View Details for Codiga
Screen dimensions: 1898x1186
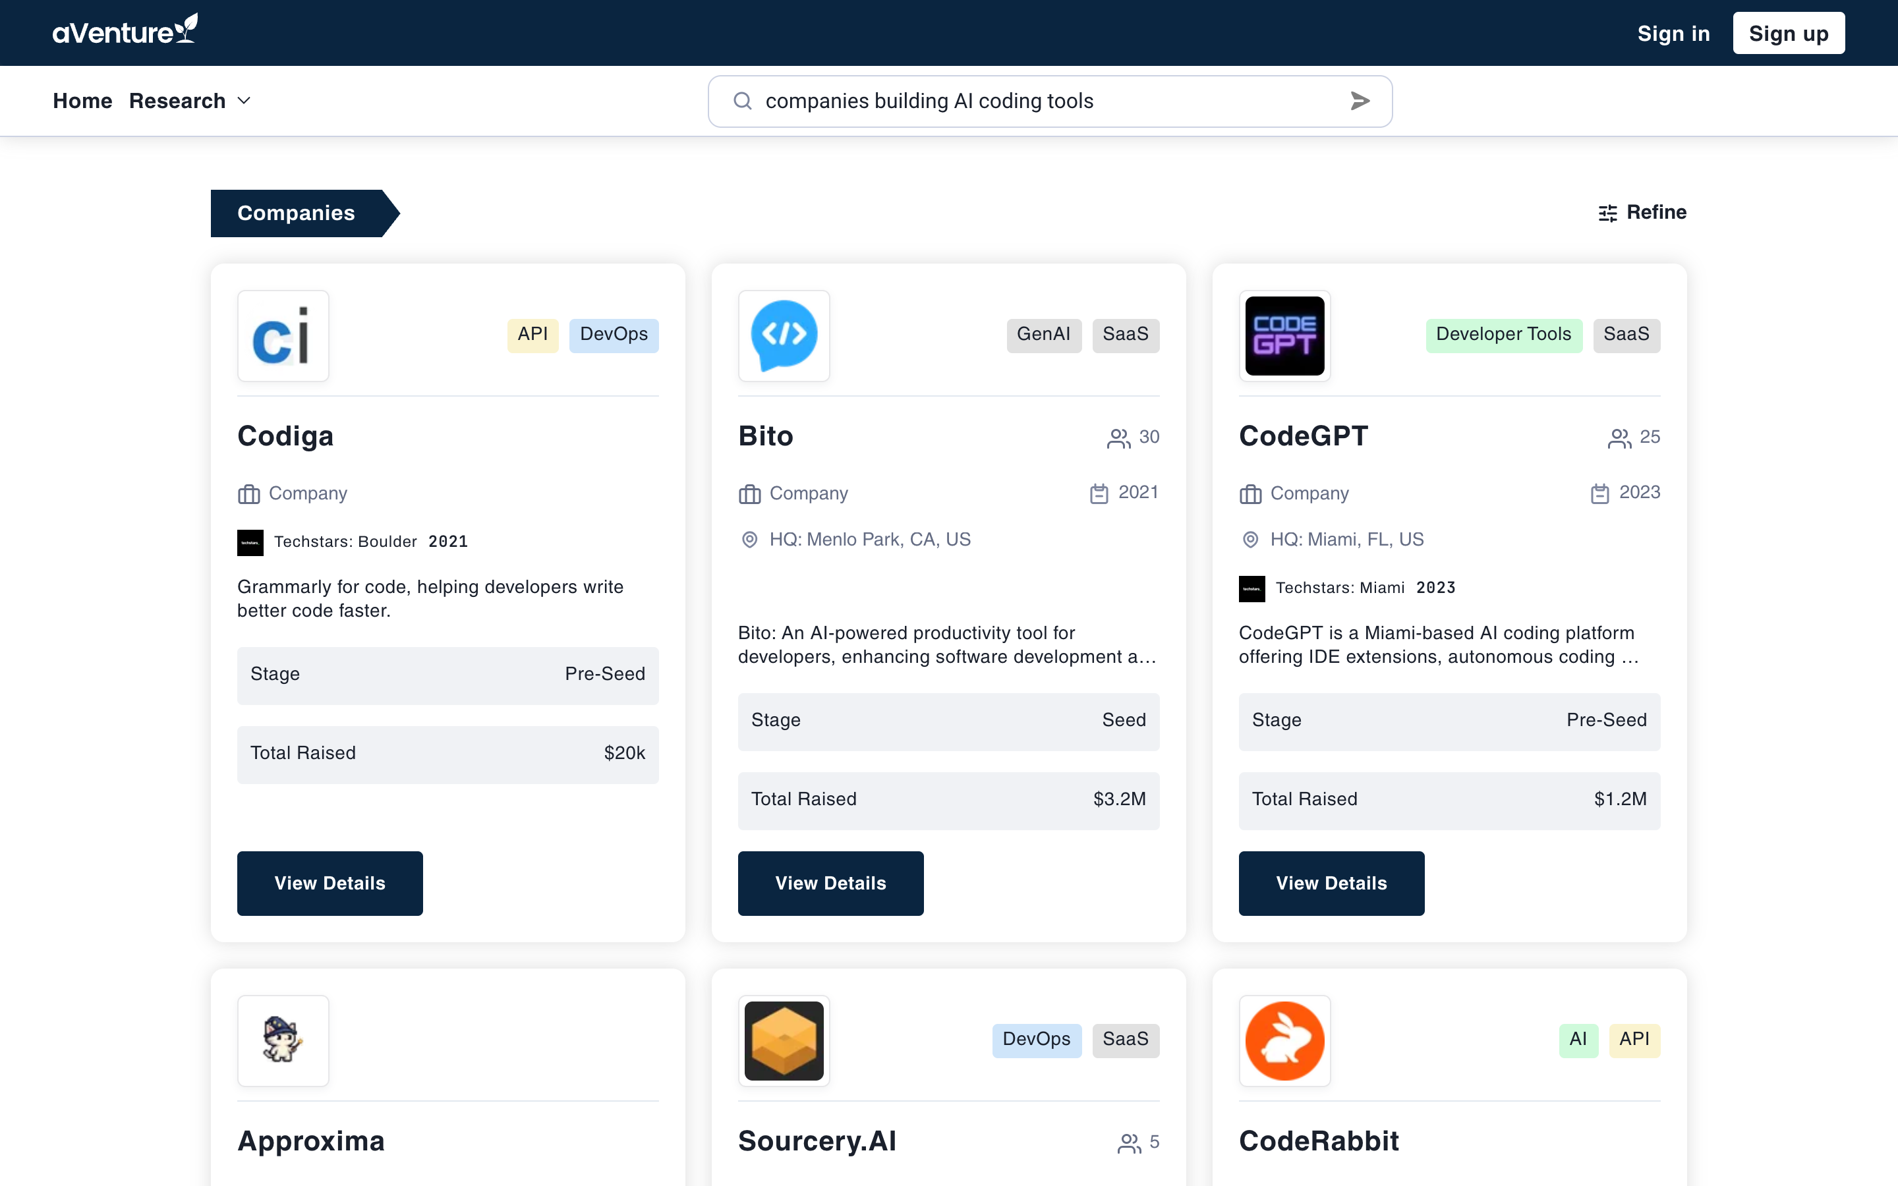(330, 883)
